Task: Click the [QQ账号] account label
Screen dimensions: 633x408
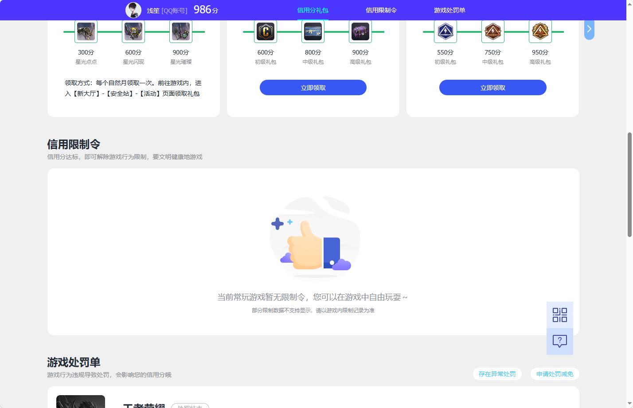Action: [x=174, y=10]
